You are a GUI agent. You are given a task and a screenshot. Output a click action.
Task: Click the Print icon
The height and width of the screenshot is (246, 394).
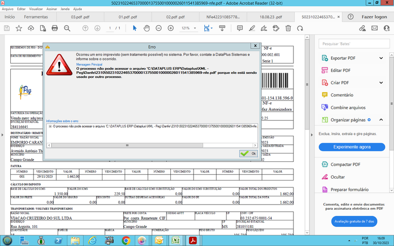(x=55, y=28)
